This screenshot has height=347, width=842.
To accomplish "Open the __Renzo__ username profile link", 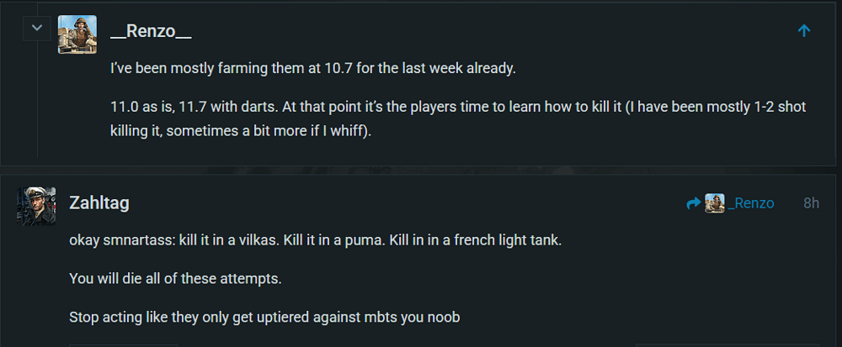I will coord(151,32).
